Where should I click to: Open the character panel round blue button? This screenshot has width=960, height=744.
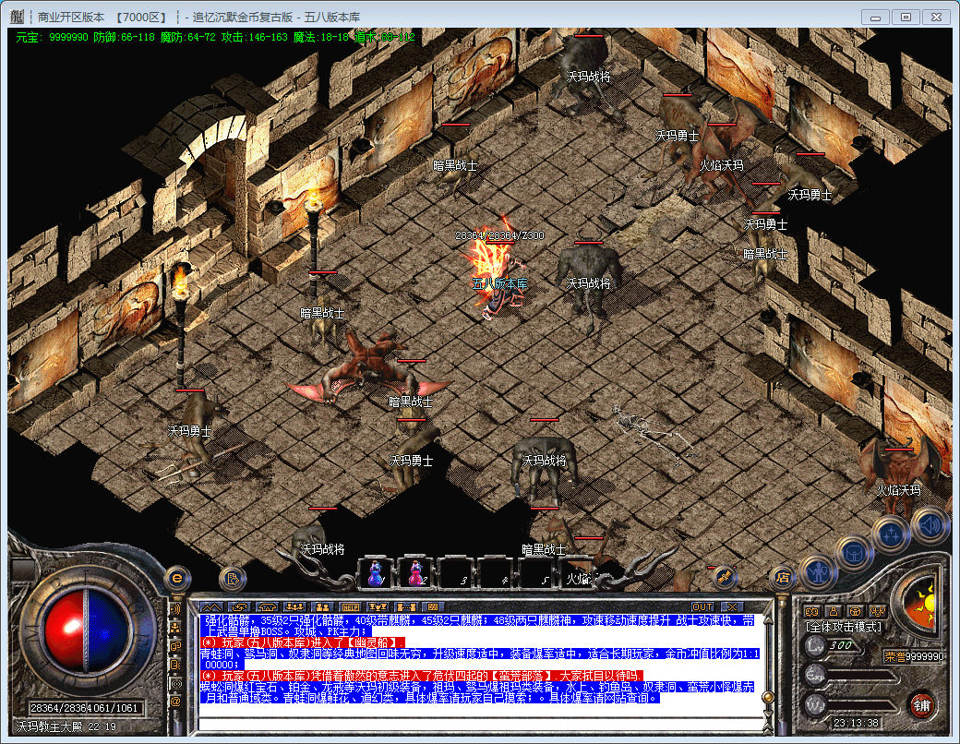point(817,572)
